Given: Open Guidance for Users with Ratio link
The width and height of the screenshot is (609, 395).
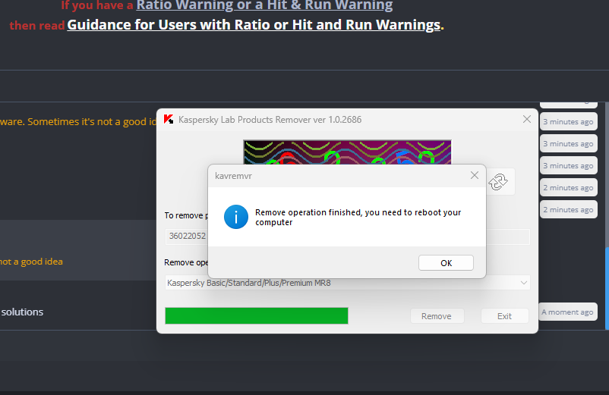Looking at the screenshot, I should pos(254,25).
